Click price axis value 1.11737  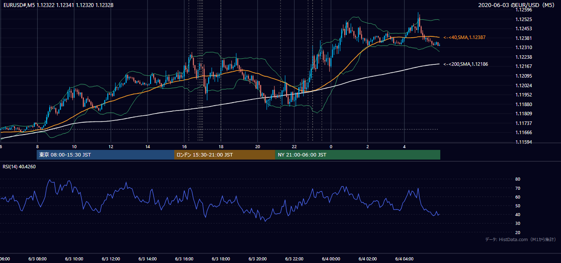click(524, 123)
